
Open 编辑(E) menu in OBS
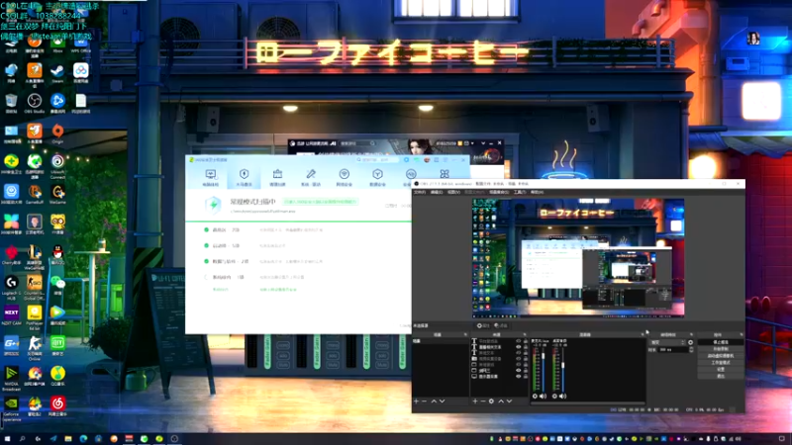click(x=437, y=192)
